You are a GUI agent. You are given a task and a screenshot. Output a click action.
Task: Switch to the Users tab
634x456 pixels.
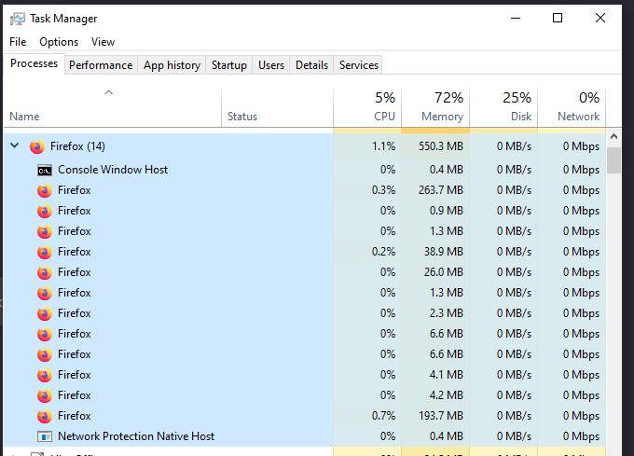[271, 65]
